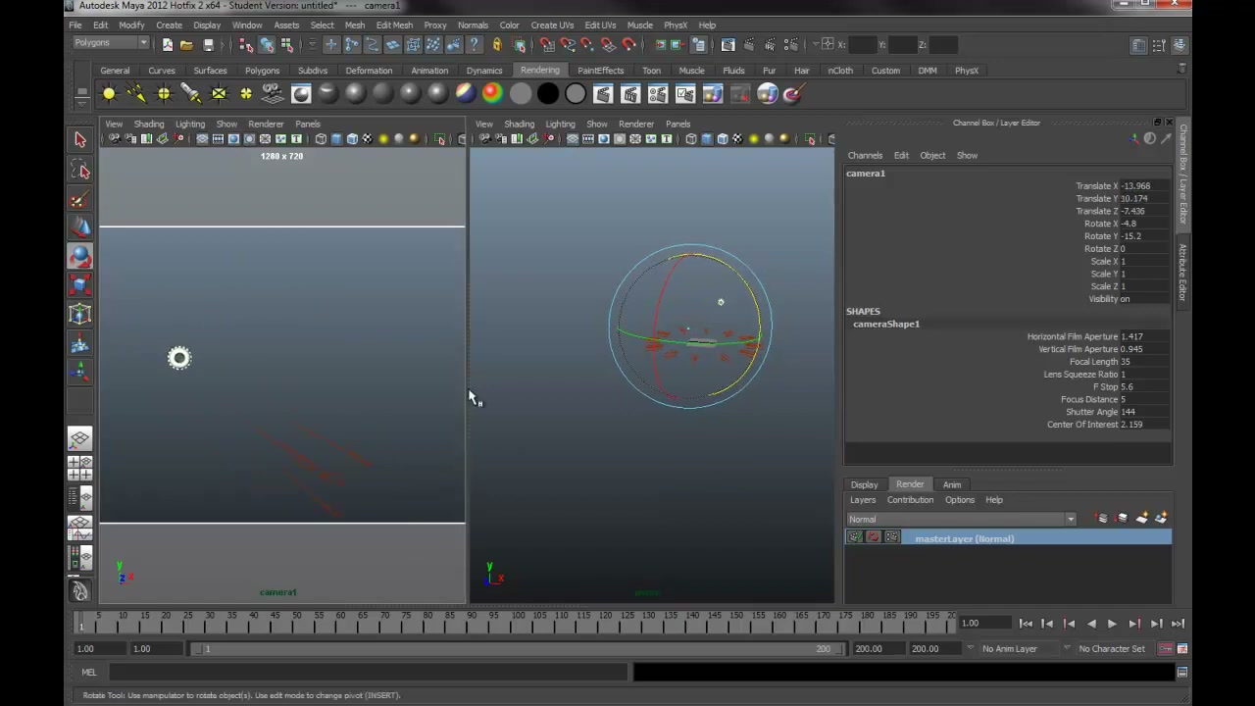
Task: Toggle Channel Box Layer Editor visibility button
Action: tap(1180, 45)
